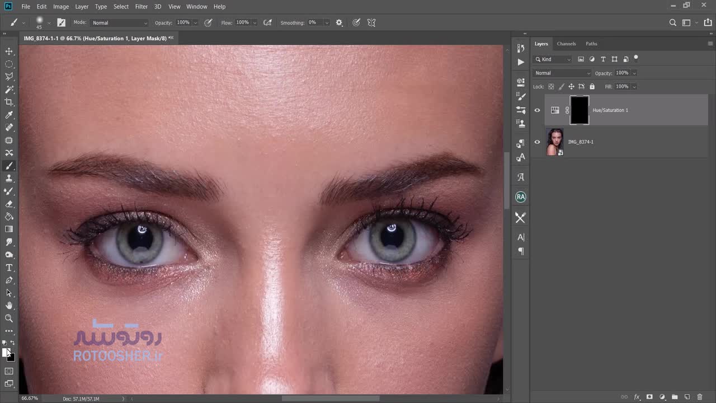Hide the Hue/Saturation 1 layer

(x=537, y=110)
